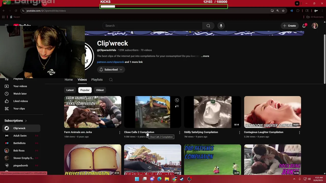
Task: Open Microsoft Edge from taskbar
Action: [159, 179]
